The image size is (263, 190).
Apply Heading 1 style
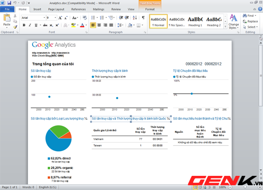click(195, 22)
